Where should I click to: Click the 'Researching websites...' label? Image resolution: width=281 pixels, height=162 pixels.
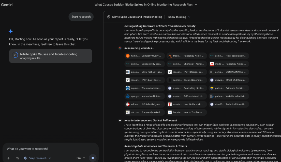(x=139, y=48)
